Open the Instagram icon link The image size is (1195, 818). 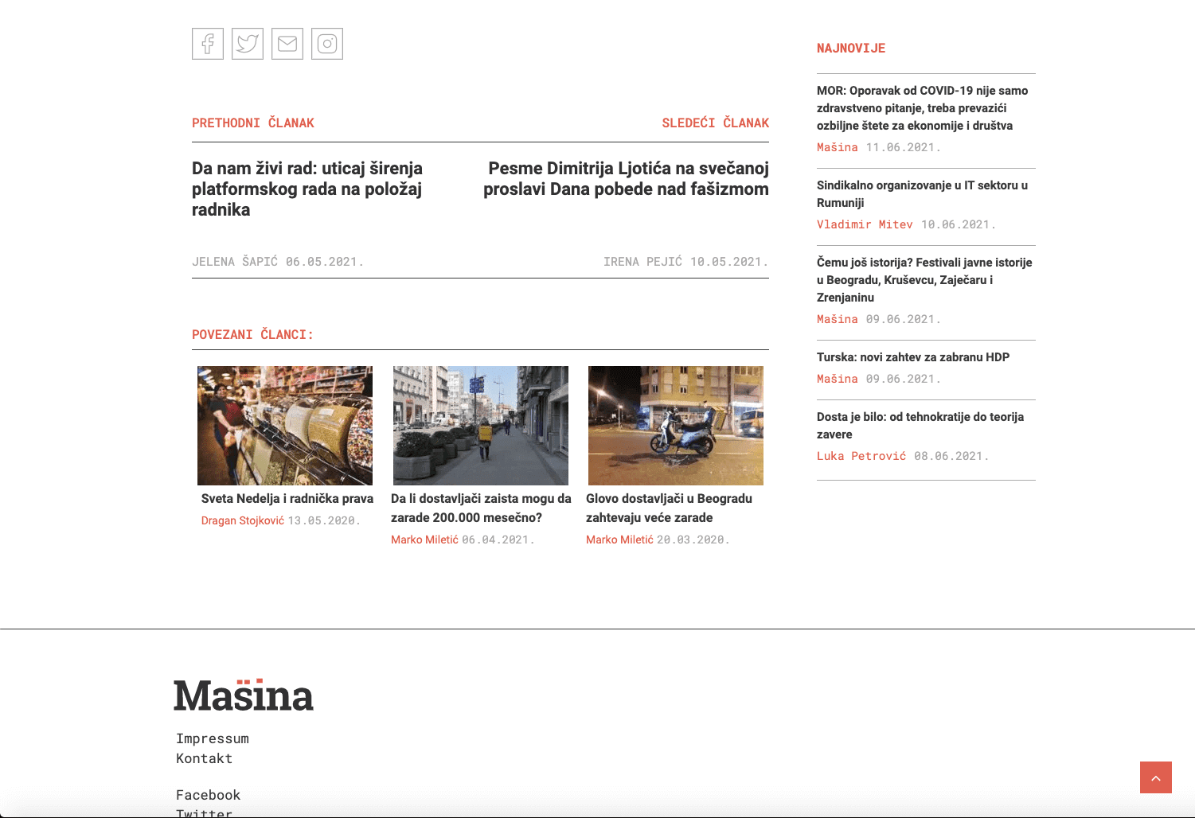[327, 44]
